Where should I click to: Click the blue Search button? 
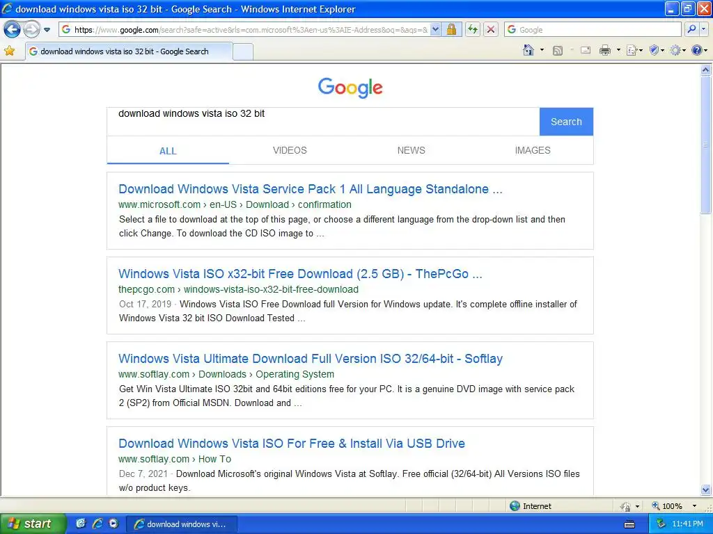566,122
